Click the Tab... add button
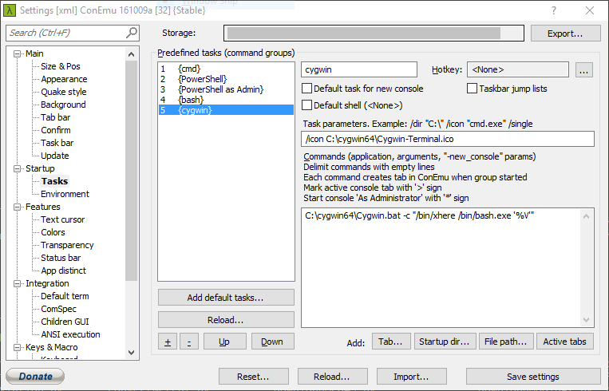 coord(391,342)
